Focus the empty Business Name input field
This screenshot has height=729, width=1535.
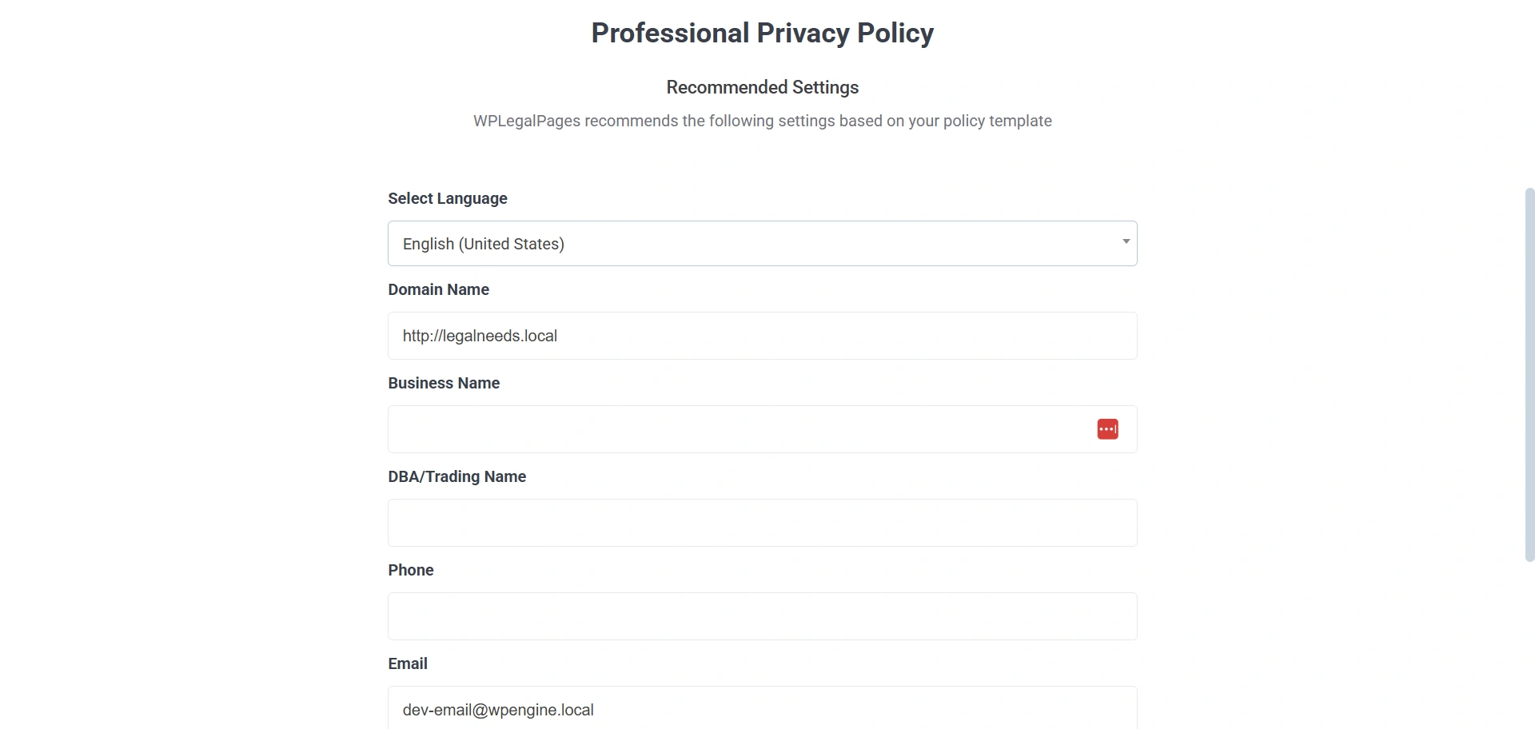736,429
